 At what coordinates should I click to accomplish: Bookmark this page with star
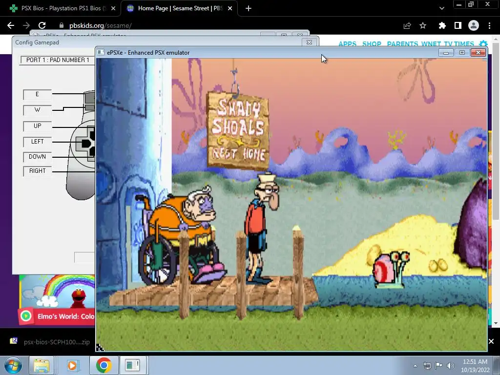423,25
